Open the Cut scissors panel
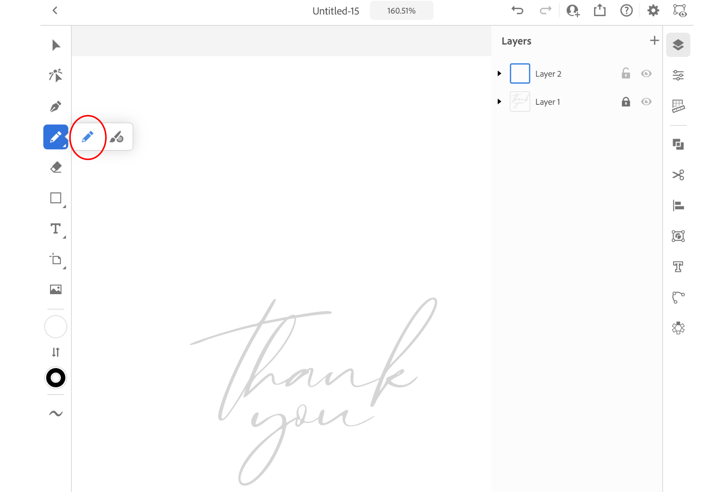This screenshot has height=492, width=709. 678,175
